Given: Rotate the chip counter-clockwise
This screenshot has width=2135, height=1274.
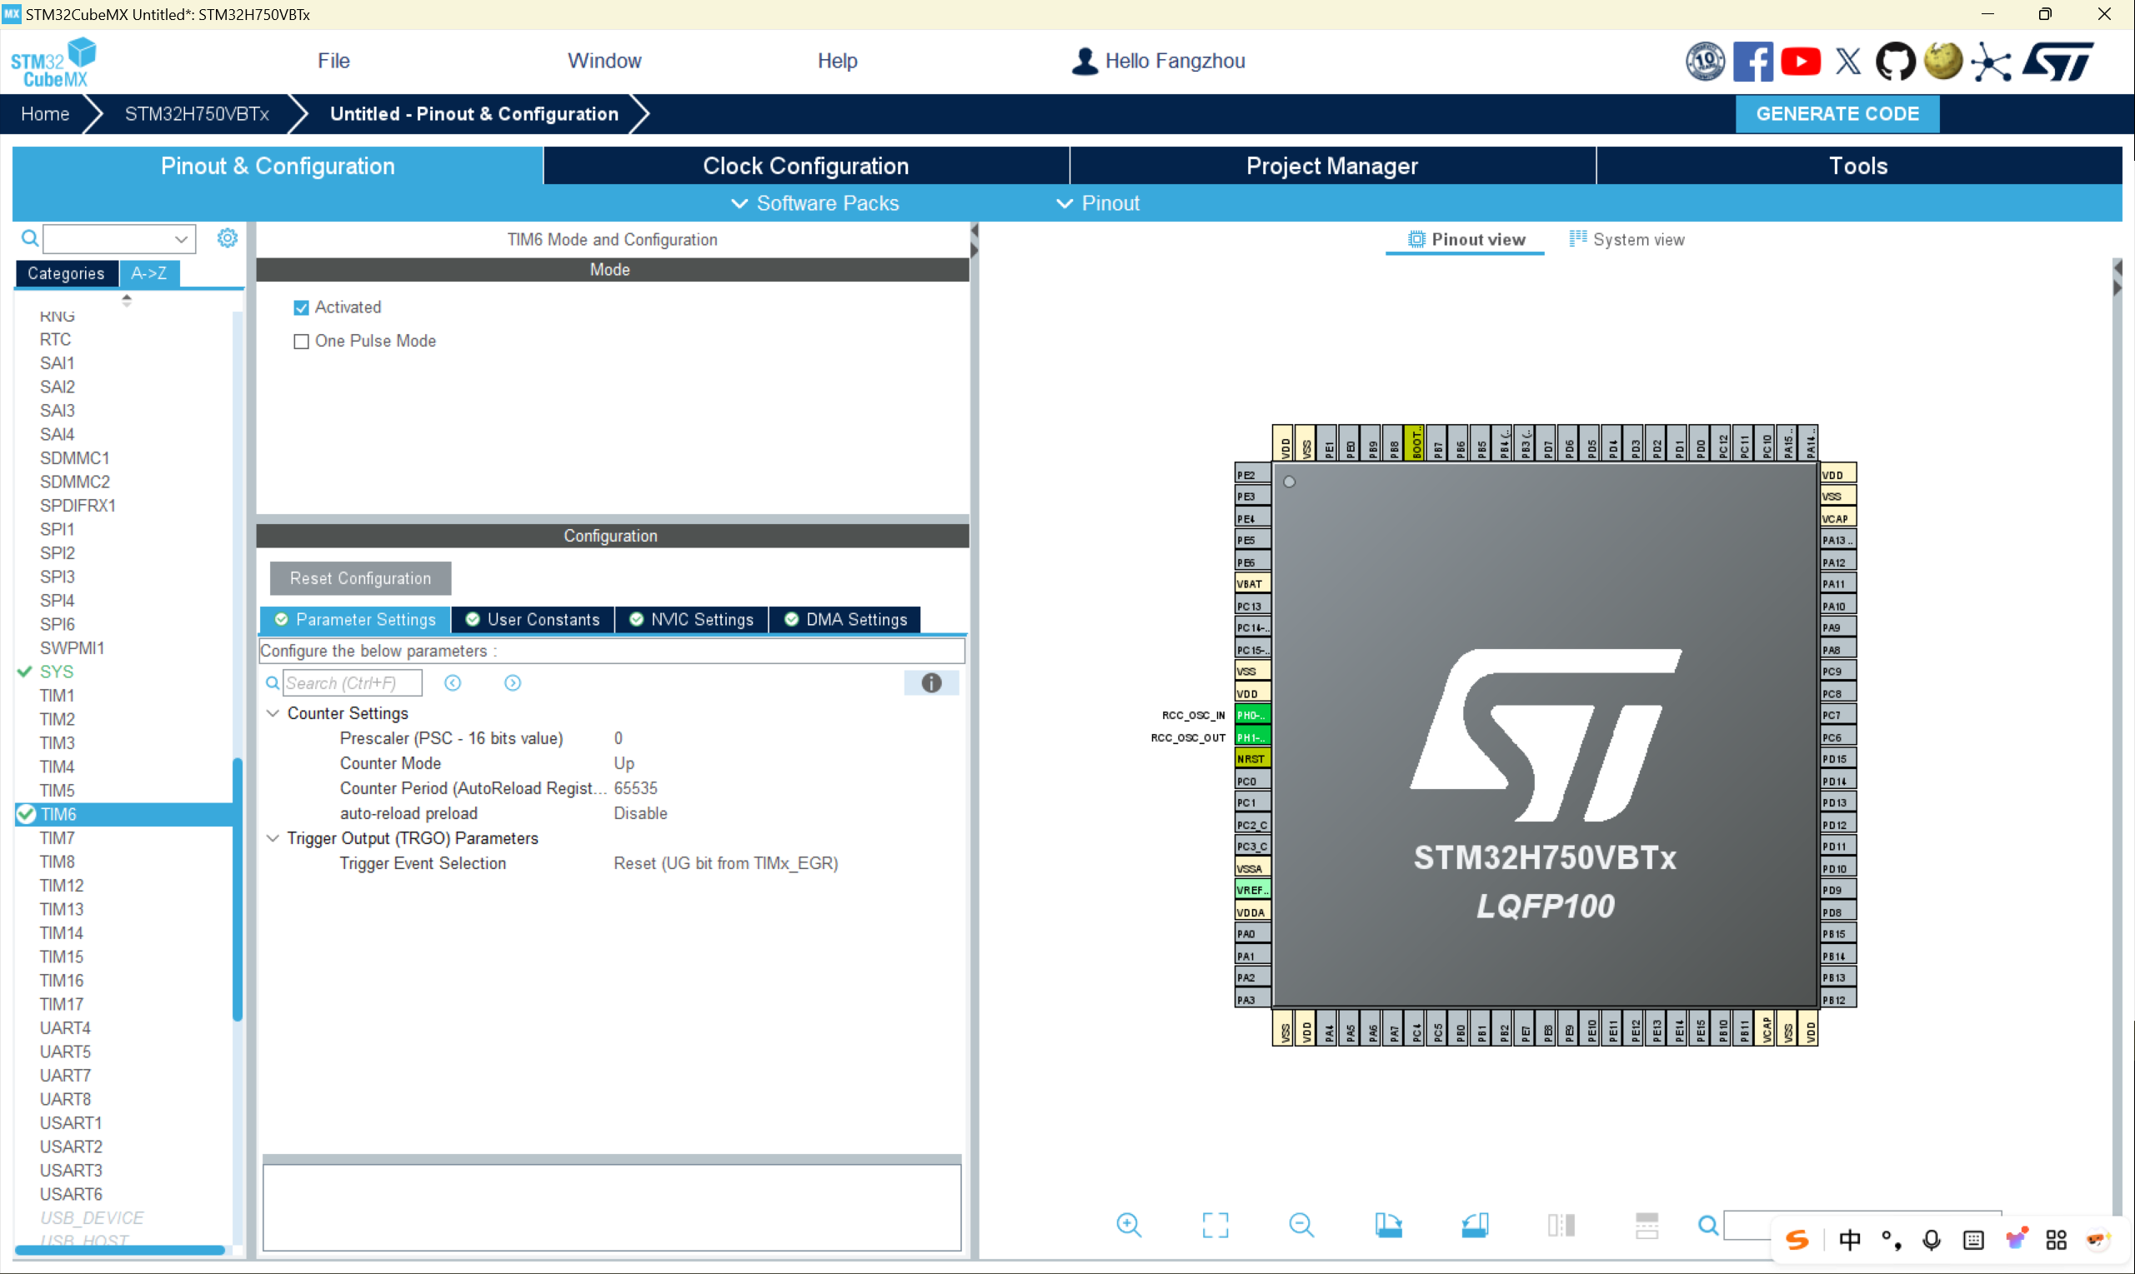Looking at the screenshot, I should tap(1475, 1225).
